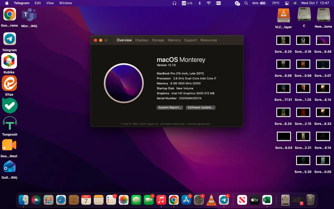Select the Eitaa desktop icon

9,83
